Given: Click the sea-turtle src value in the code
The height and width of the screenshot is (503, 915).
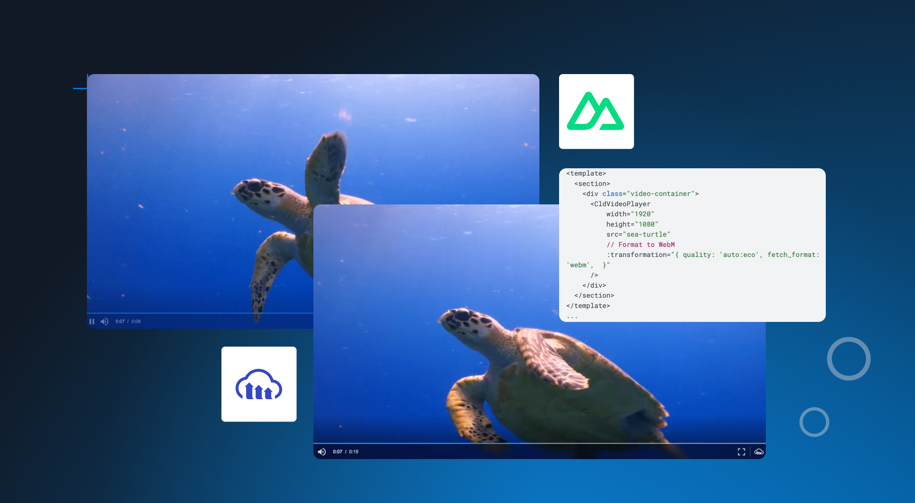Looking at the screenshot, I should point(646,234).
